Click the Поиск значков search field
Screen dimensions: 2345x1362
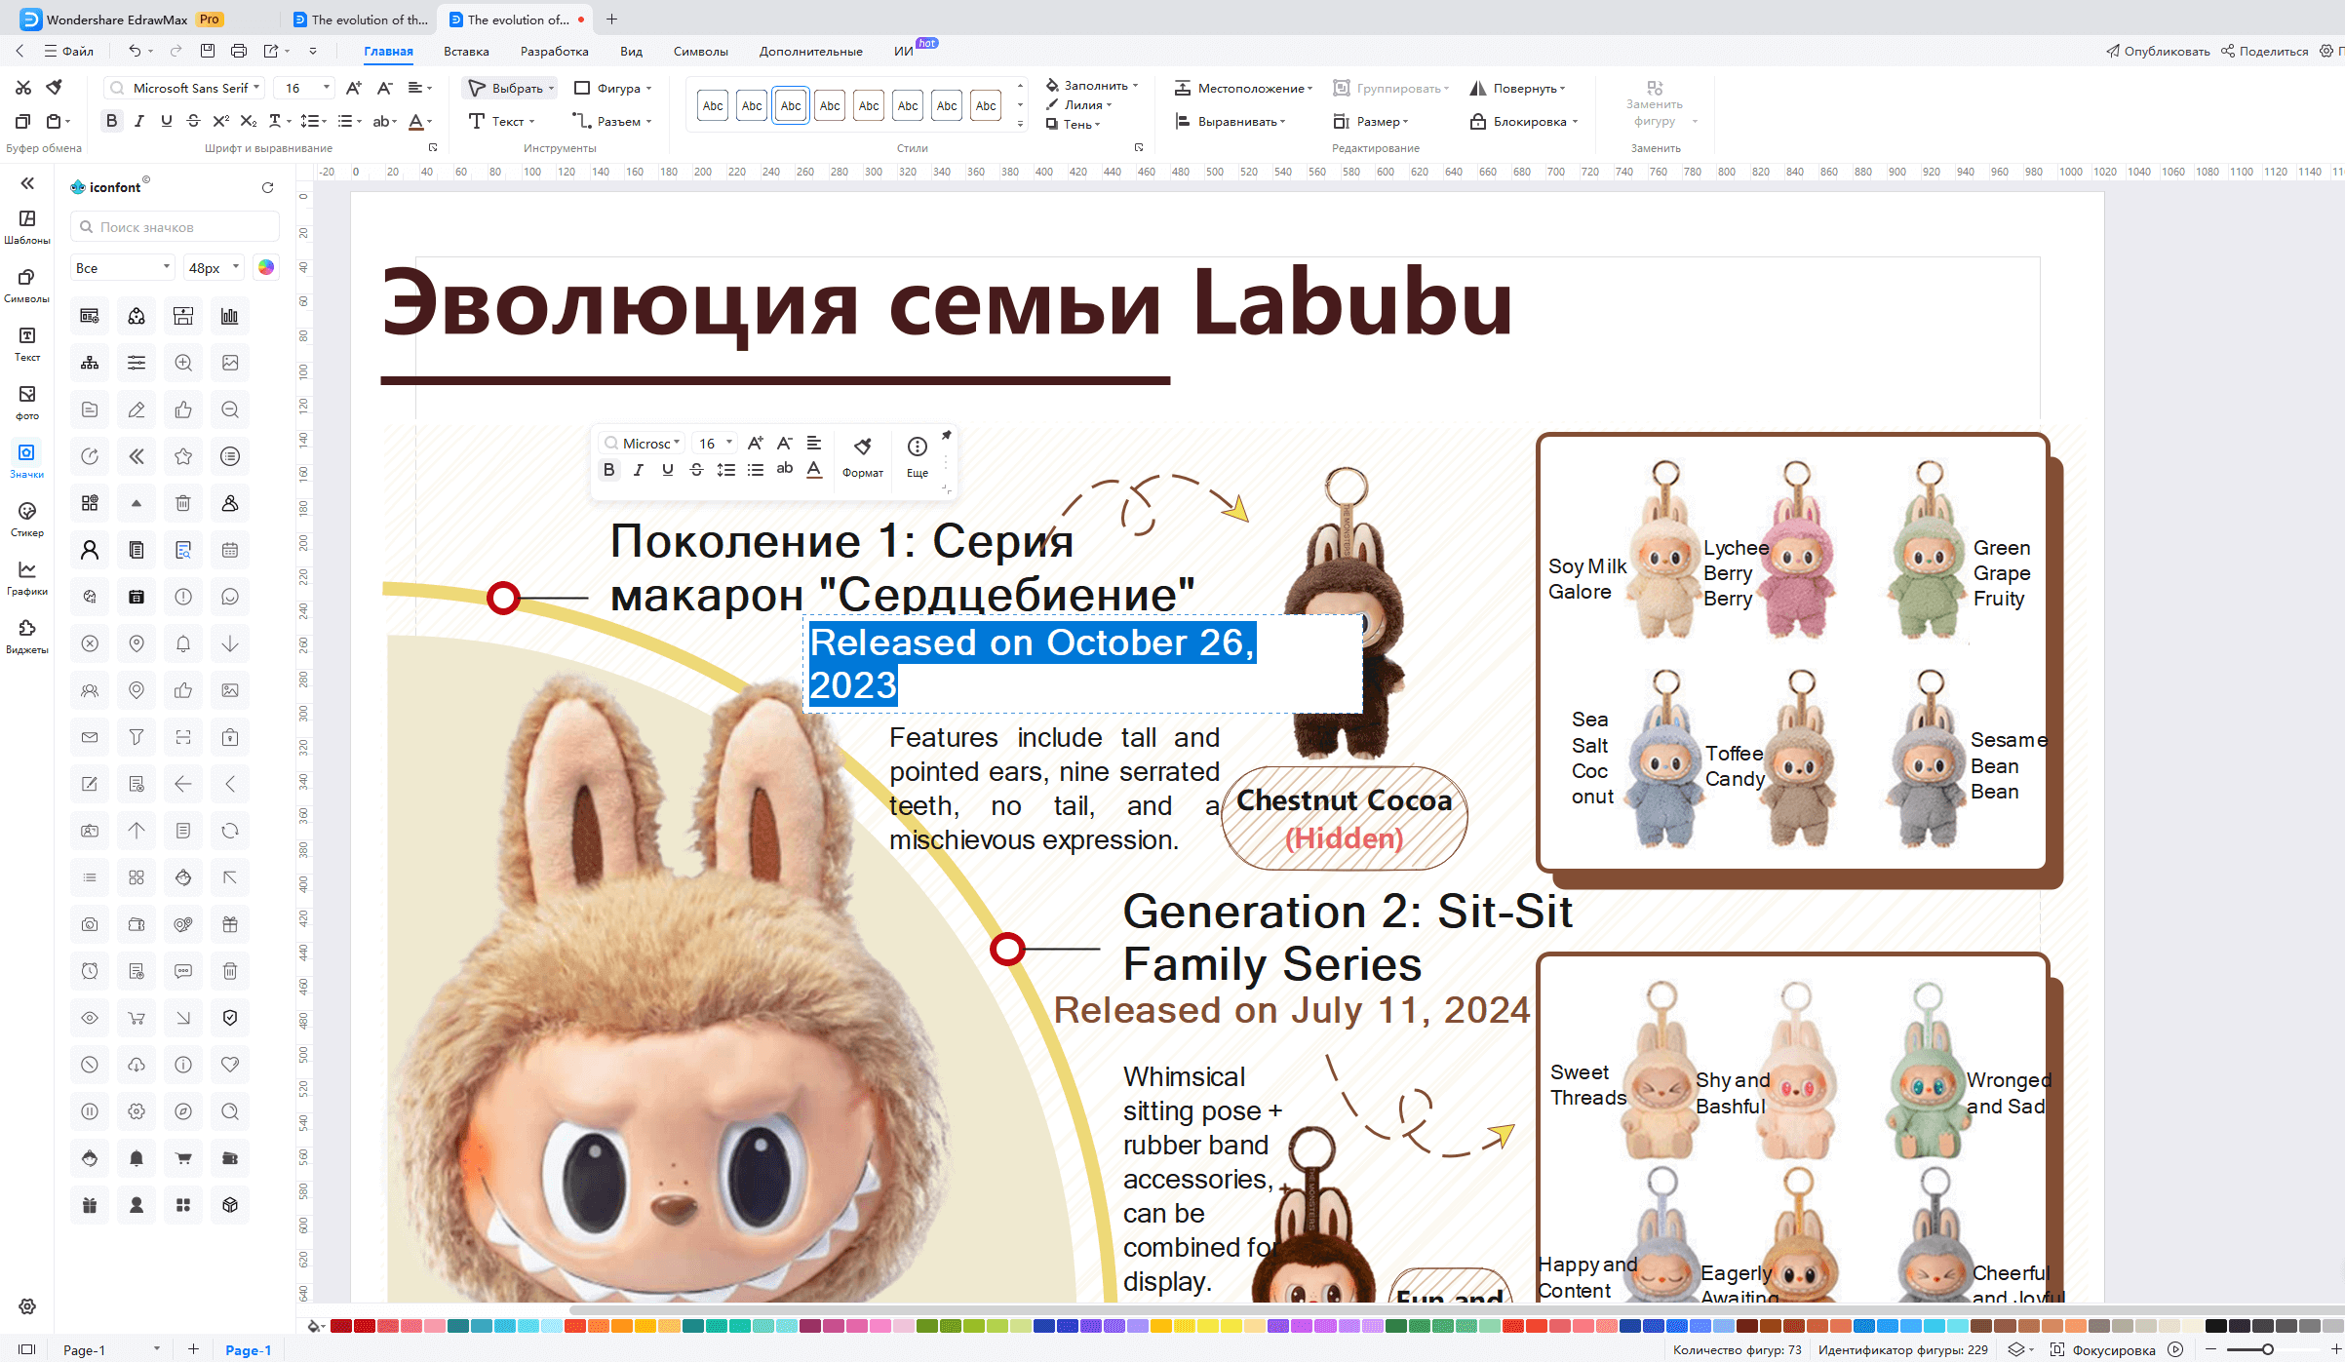click(176, 227)
